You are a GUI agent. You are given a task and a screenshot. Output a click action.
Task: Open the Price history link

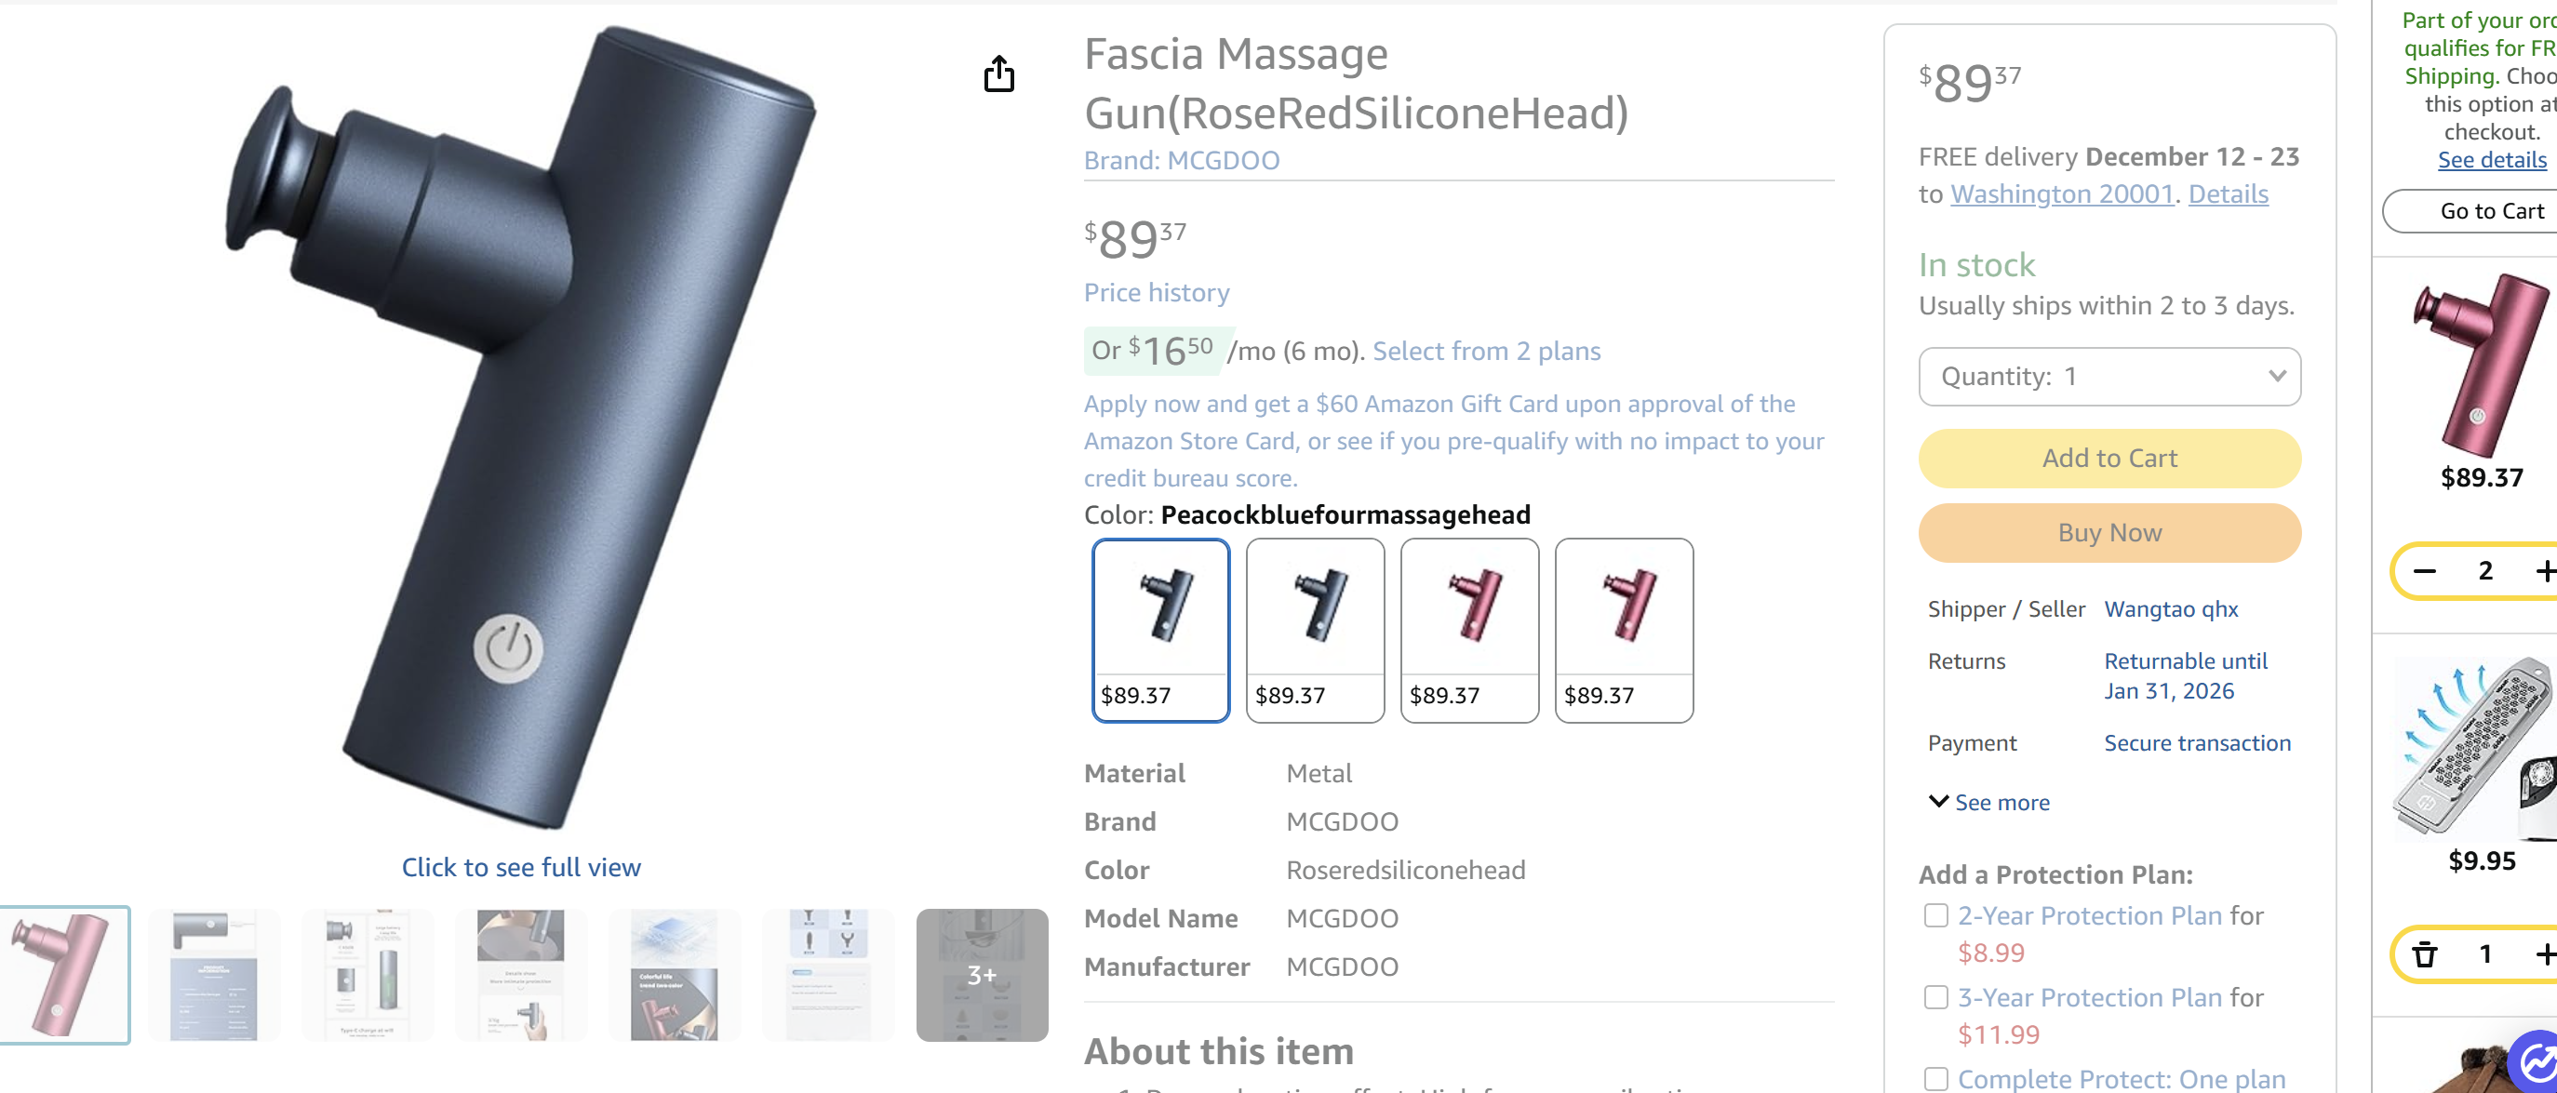pos(1157,293)
